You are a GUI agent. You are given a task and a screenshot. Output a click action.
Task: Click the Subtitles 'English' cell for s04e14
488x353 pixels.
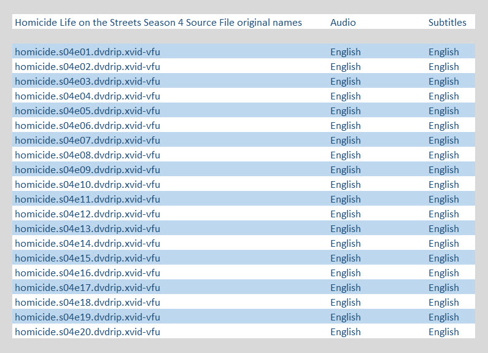tap(443, 243)
